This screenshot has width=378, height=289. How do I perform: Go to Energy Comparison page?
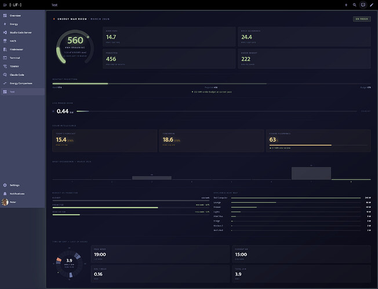23,83
